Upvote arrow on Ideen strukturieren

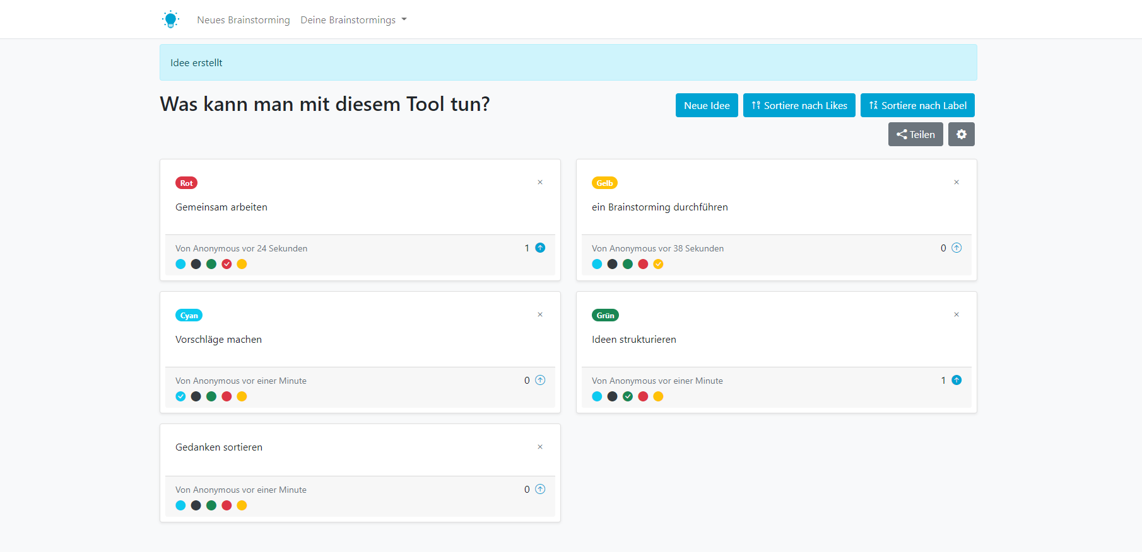957,380
